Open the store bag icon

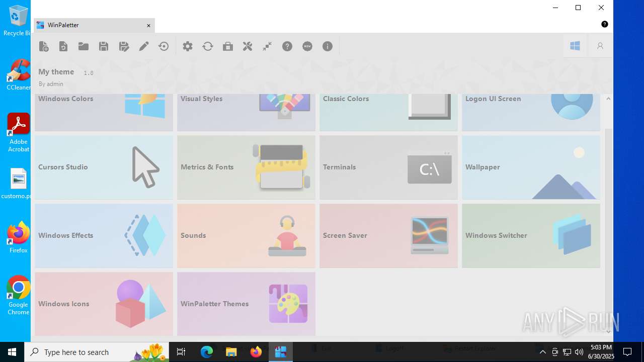[x=228, y=46]
